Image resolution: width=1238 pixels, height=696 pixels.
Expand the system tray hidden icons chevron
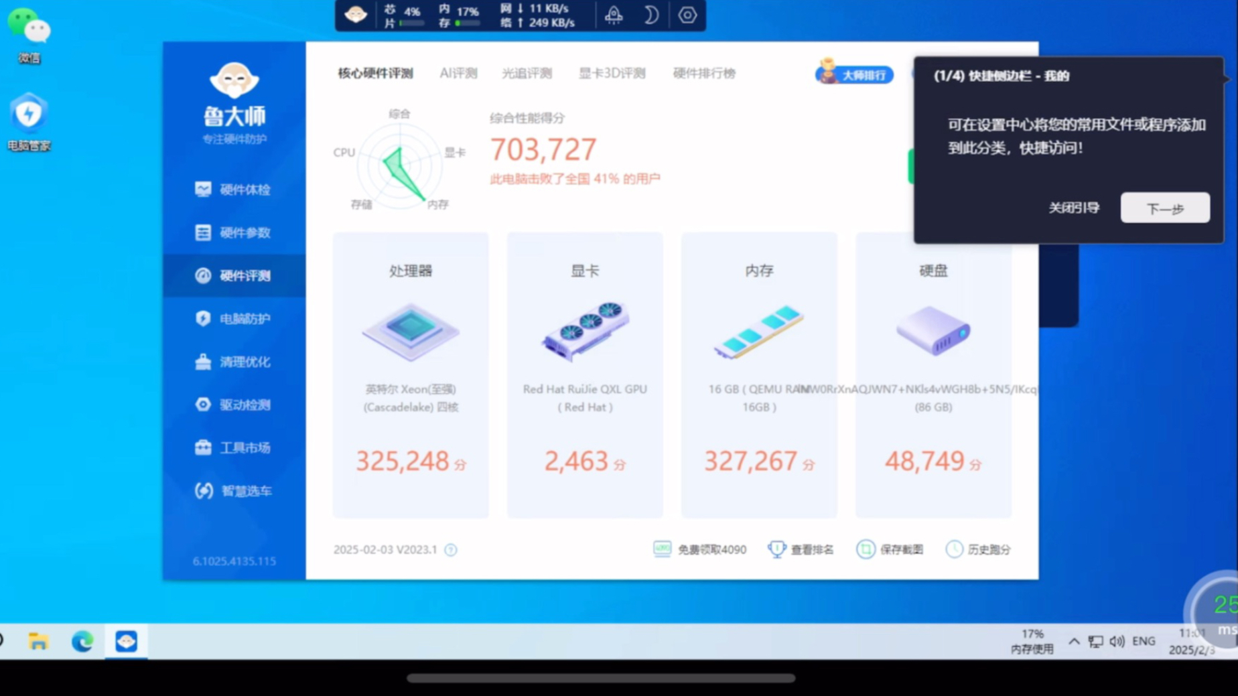(x=1074, y=641)
